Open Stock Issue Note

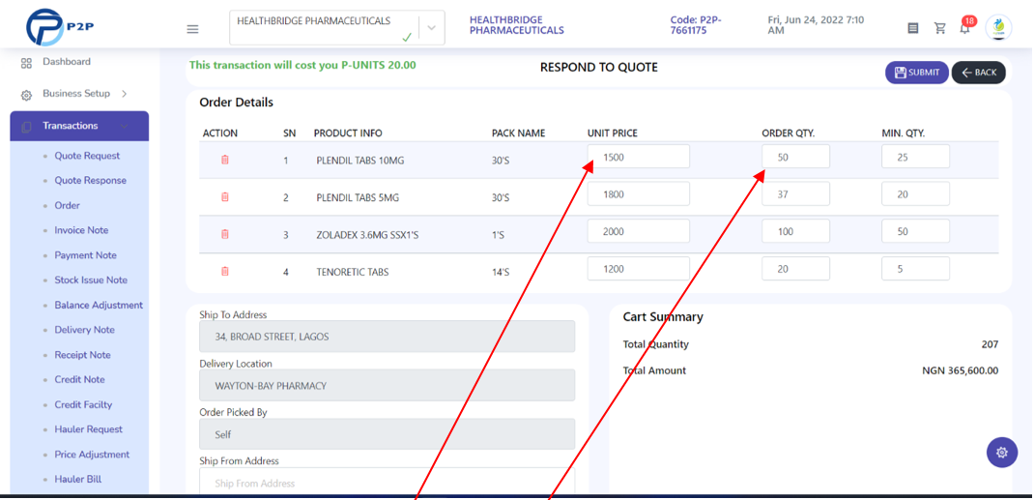point(91,280)
